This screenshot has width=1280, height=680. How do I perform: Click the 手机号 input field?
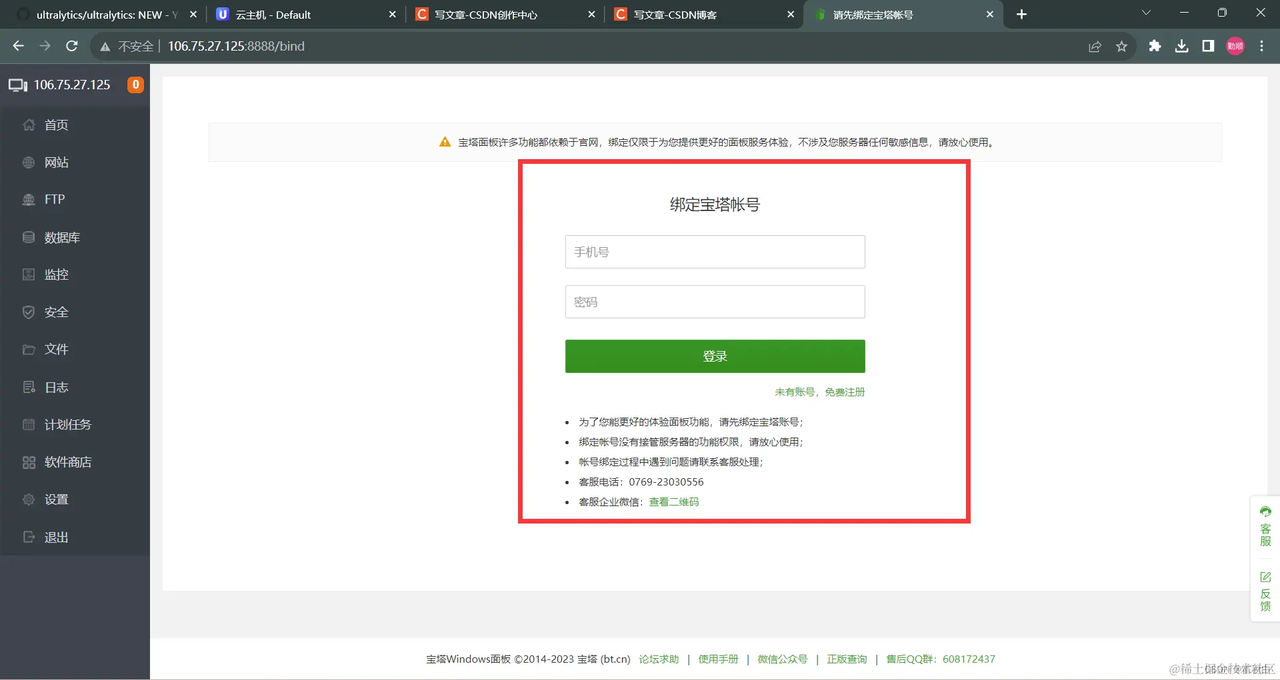pos(714,252)
